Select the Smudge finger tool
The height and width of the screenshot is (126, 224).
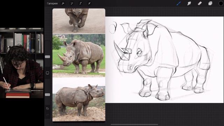[x=189, y=3]
